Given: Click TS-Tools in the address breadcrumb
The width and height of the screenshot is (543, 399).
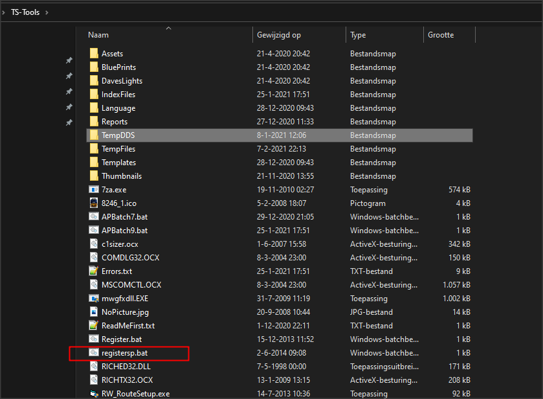Looking at the screenshot, I should coord(25,12).
